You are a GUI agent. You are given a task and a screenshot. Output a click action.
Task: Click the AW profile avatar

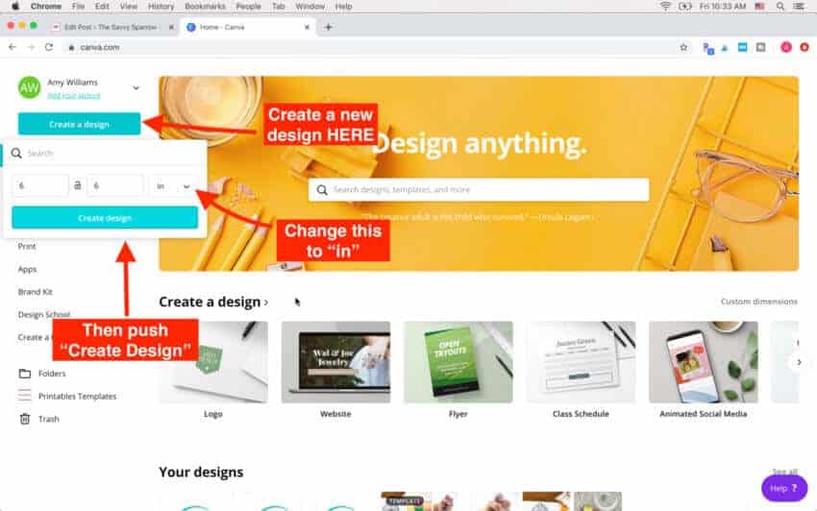tap(29, 87)
